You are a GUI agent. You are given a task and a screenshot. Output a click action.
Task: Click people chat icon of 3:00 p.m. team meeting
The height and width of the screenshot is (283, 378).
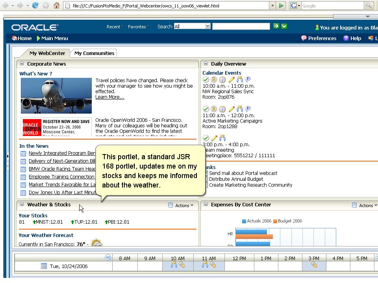222,138
